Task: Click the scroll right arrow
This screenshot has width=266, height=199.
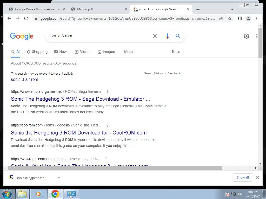Action: coord(256,168)
